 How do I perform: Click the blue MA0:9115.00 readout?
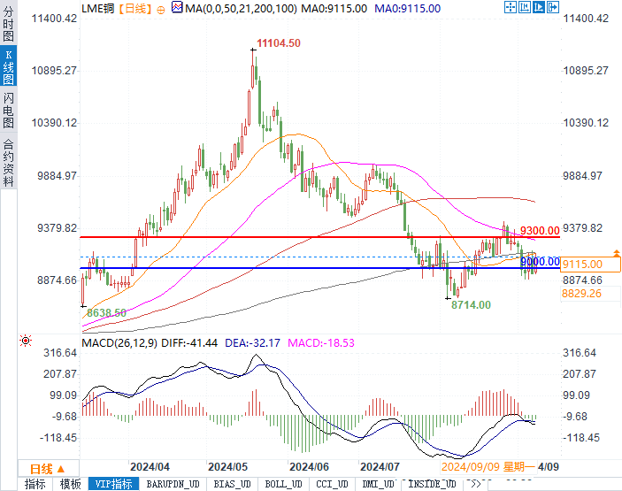point(407,9)
